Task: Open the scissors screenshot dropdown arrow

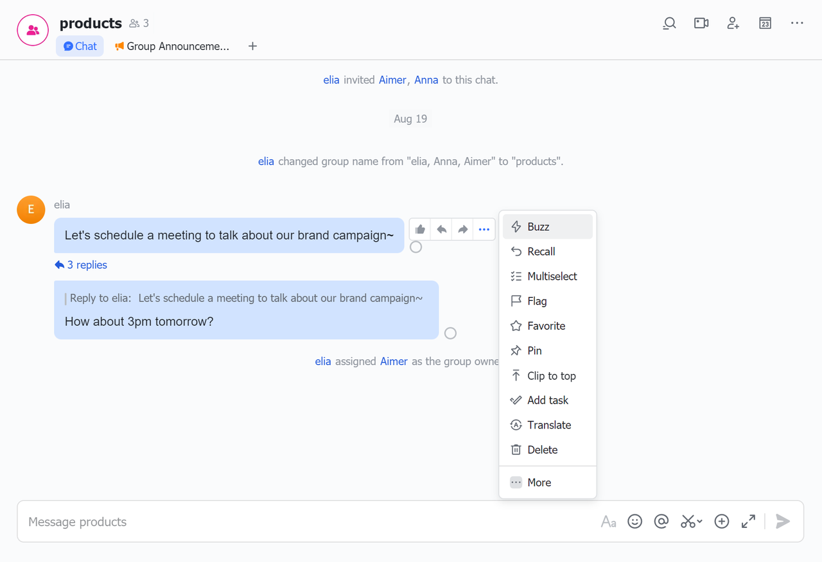Action: point(699,522)
